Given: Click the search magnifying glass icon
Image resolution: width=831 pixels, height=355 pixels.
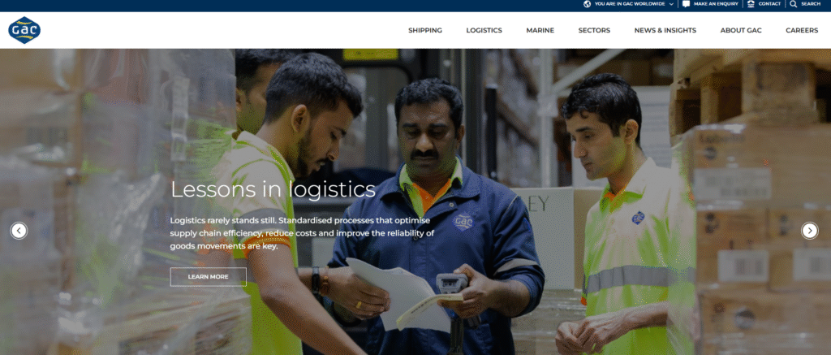Looking at the screenshot, I should click(x=794, y=4).
